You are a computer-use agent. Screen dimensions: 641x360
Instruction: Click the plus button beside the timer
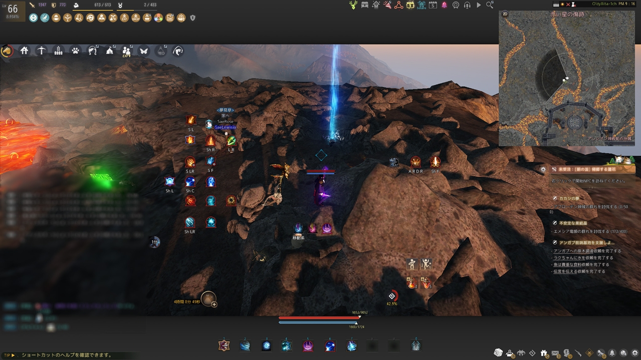click(214, 303)
